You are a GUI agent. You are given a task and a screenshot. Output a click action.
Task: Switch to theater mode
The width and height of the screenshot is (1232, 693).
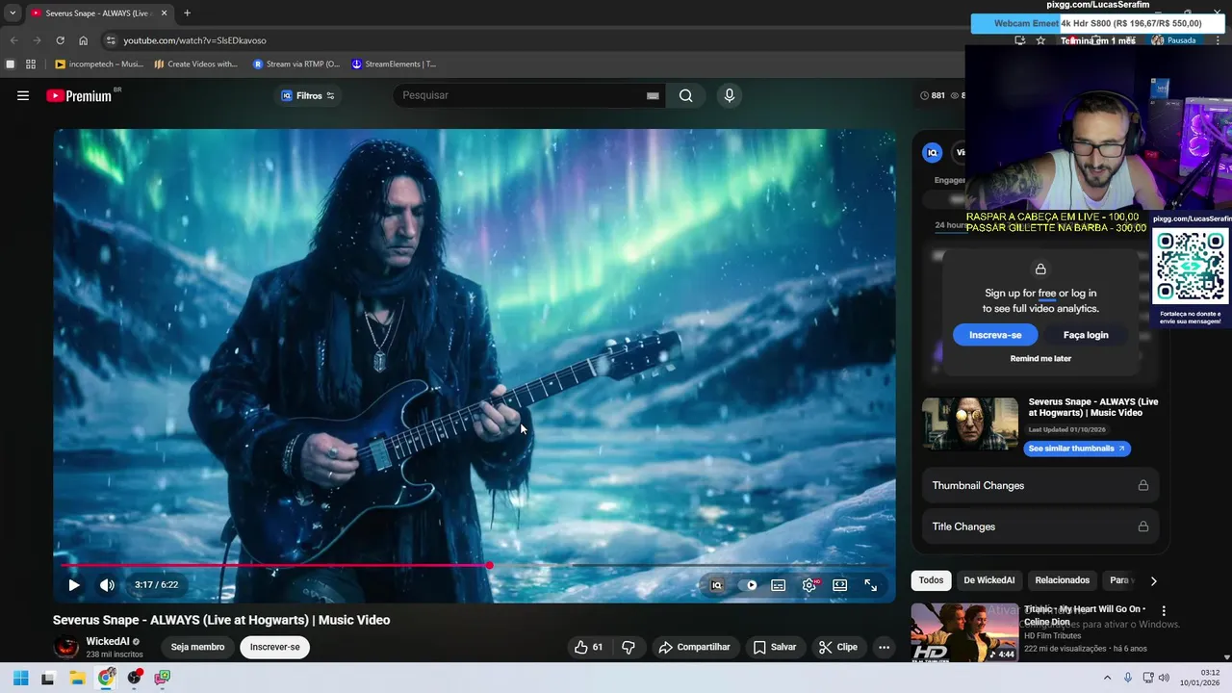839,585
